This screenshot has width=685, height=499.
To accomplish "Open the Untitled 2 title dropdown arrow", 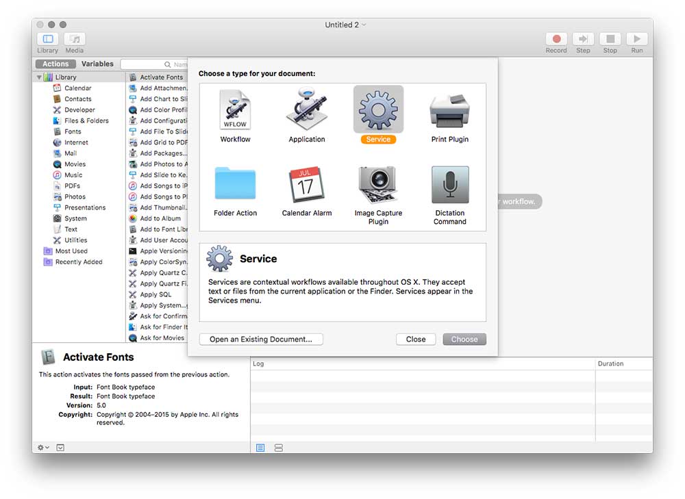I will 364,25.
